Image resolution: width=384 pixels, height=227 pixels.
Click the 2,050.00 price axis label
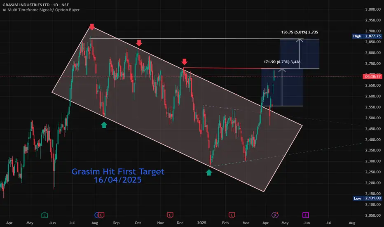click(x=373, y=215)
